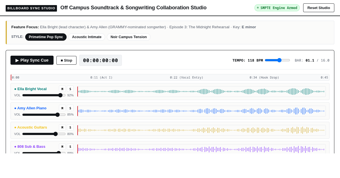
Task: Click the Acoustic Guitars waveform
Action: 201,130
